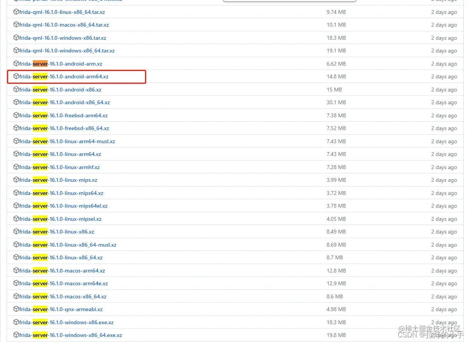470x342 pixels.
Task: Click package icon beside frida-server-16.1.0-macos-arm64e.xz
Action: (x=16, y=283)
